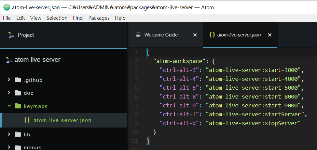Viewport: 317px width, 150px height.
Task: Expand the doc folder chevron
Action: (9, 93)
